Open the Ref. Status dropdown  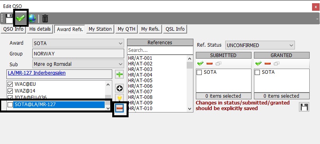coord(260,45)
